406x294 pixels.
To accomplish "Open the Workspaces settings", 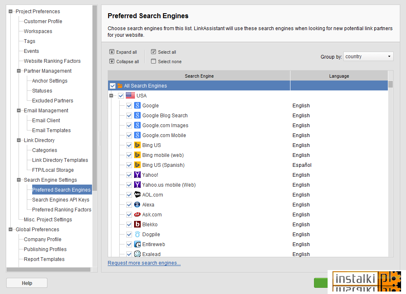I will [38, 31].
